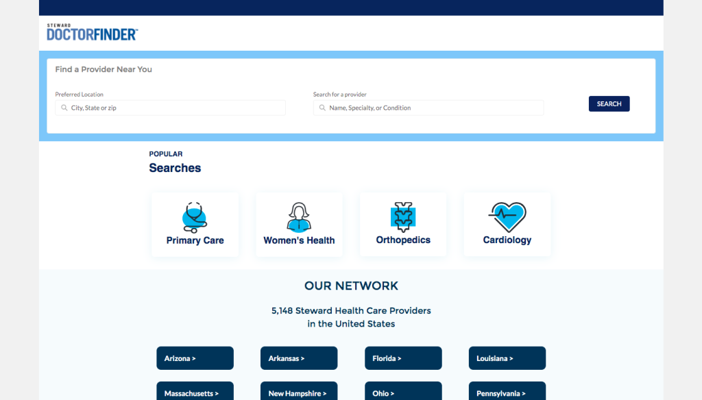Open the Primary Care label link
Image resolution: width=702 pixels, height=400 pixels.
pyautogui.click(x=195, y=240)
